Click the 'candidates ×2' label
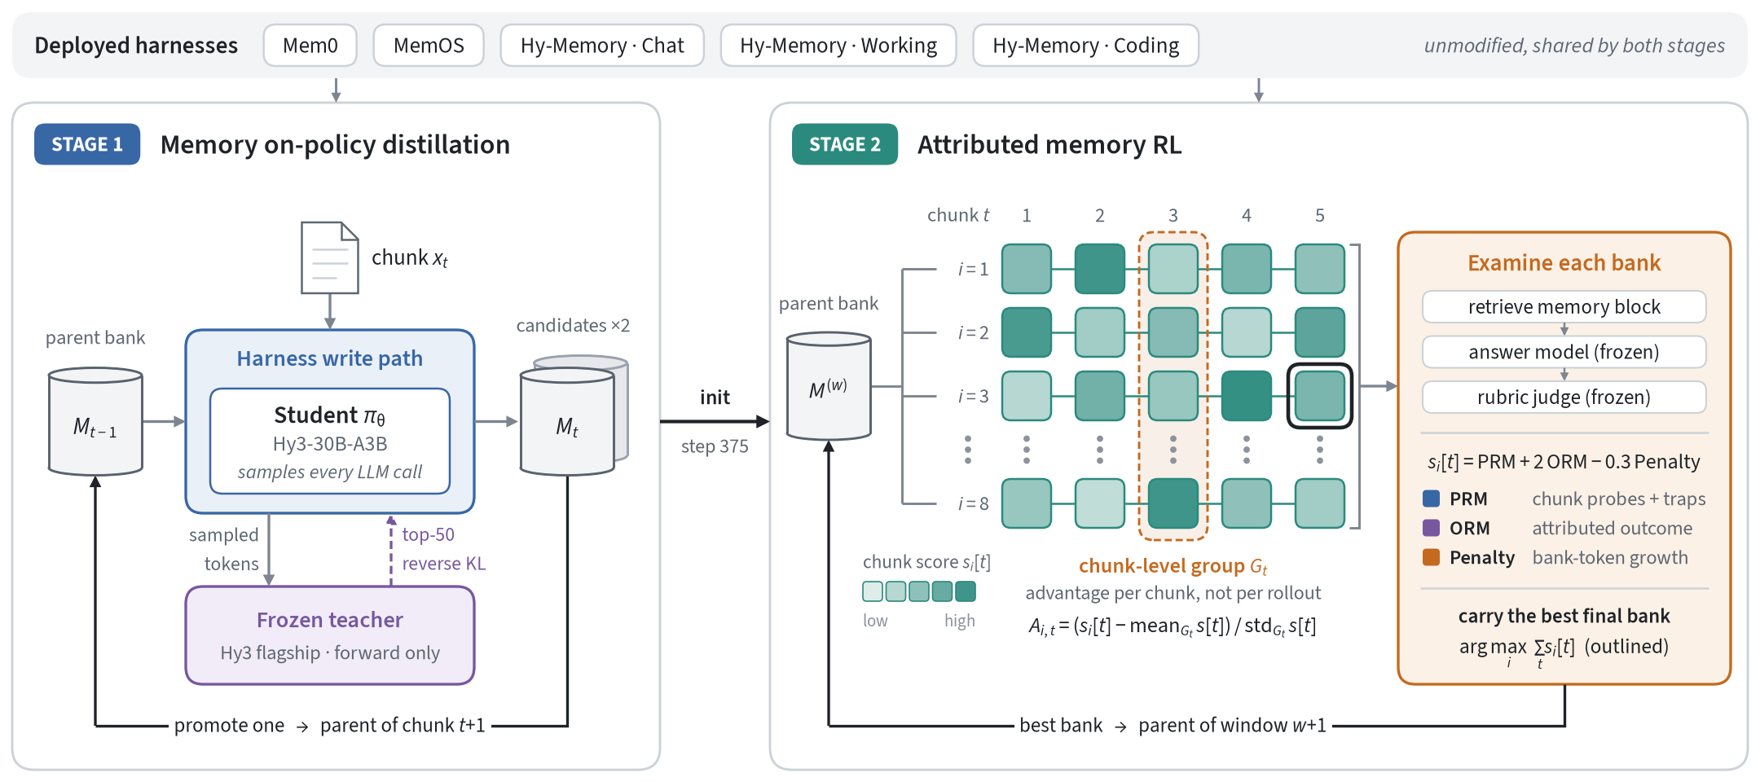 click(573, 326)
